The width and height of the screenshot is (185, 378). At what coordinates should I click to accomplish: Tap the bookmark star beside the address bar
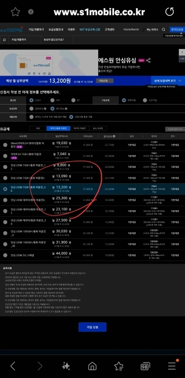click(15, 11)
